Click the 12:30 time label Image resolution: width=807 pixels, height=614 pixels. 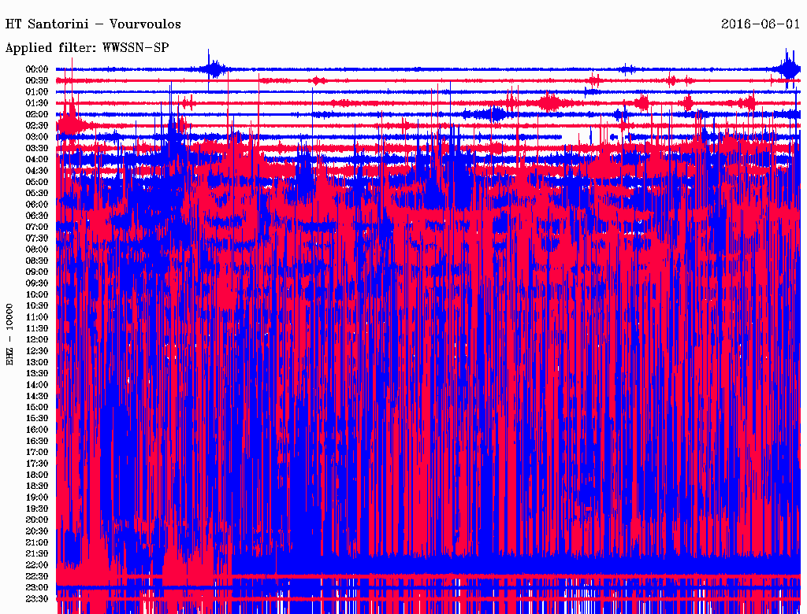point(37,351)
